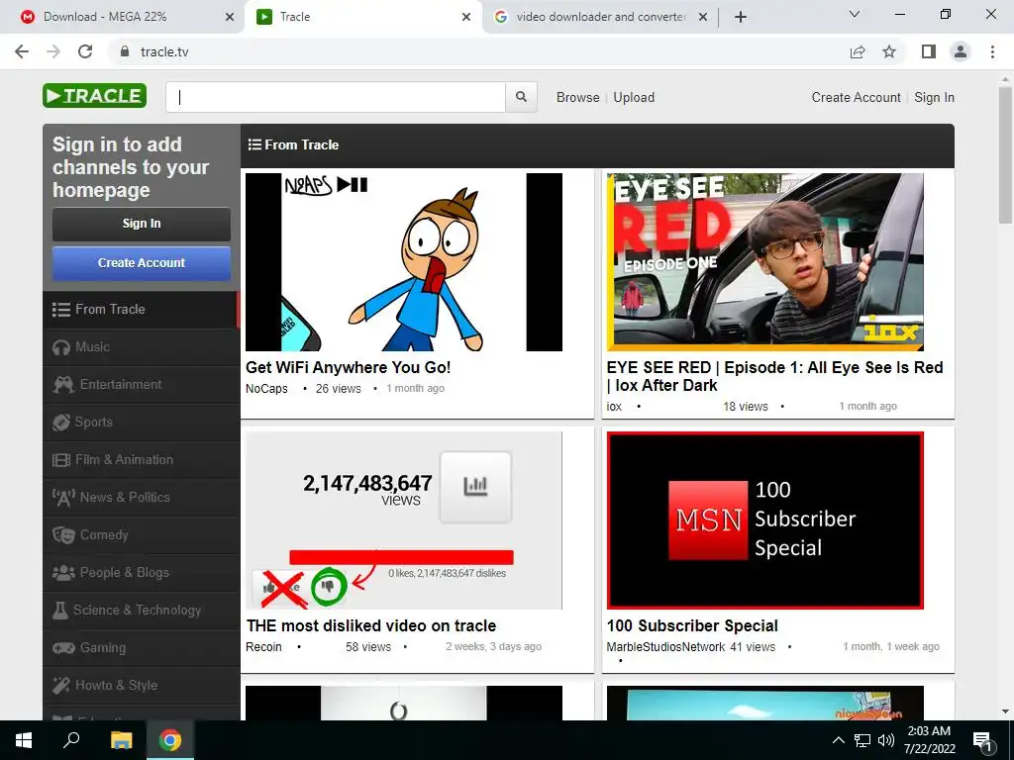Select Entertainment category in sidebar
The height and width of the screenshot is (760, 1014).
[x=141, y=385]
